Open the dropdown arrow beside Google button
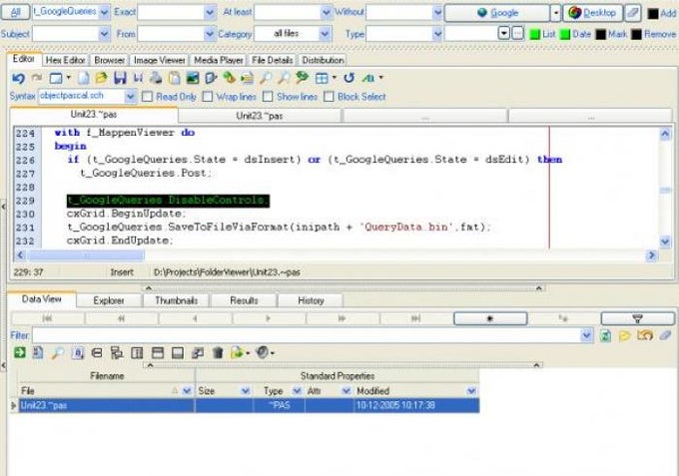Viewport: 679px width, 476px height. (555, 13)
